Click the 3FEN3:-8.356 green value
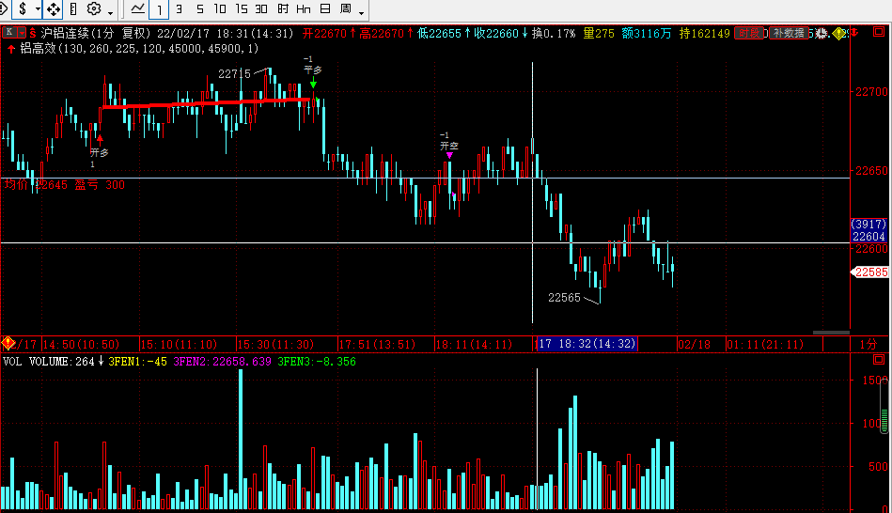Image resolution: width=892 pixels, height=513 pixels. coord(317,361)
